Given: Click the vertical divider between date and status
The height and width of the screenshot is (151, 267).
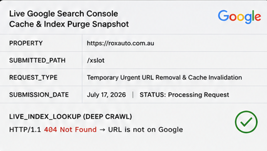Looking at the screenshot, I should tap(133, 95).
